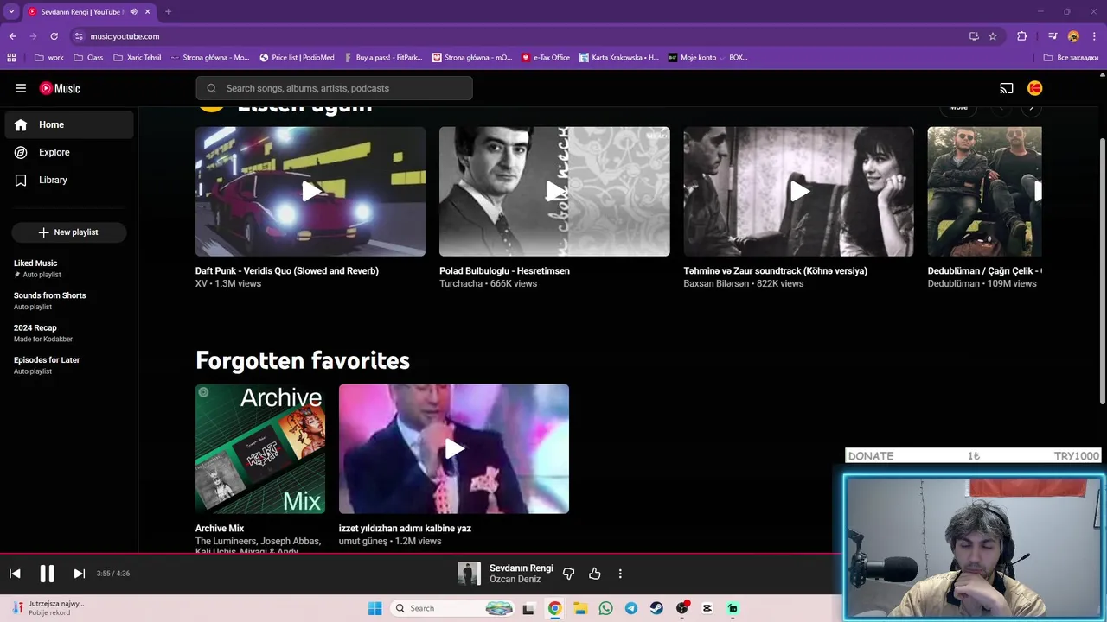Bookmark this page star icon

993,36
